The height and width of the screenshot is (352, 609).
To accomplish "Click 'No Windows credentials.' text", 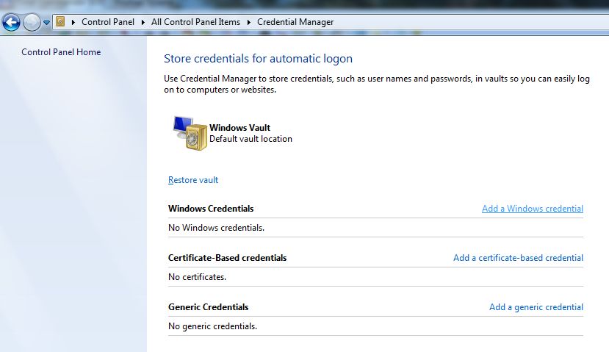I will point(216,228).
